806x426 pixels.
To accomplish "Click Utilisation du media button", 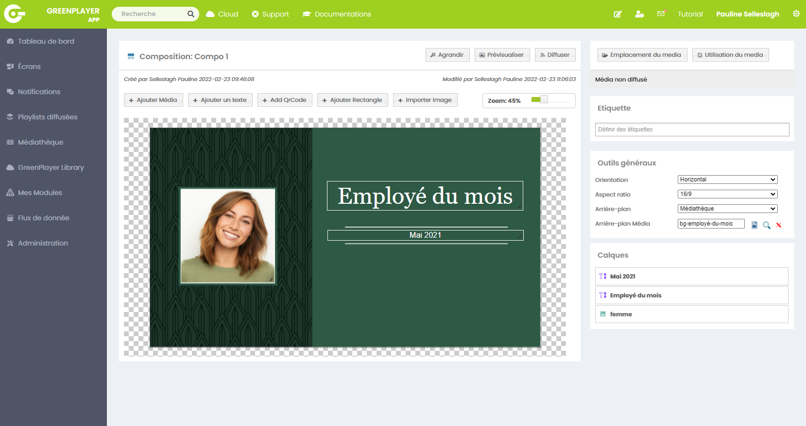I will (x=730, y=55).
